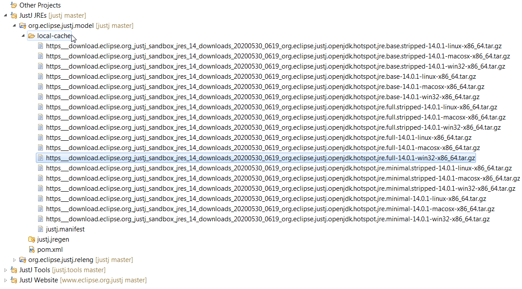Select jre.minimal.stripped-14.0.1-macosx-x86_64.tar.gz file
This screenshot has height=289, width=522.
point(282,178)
